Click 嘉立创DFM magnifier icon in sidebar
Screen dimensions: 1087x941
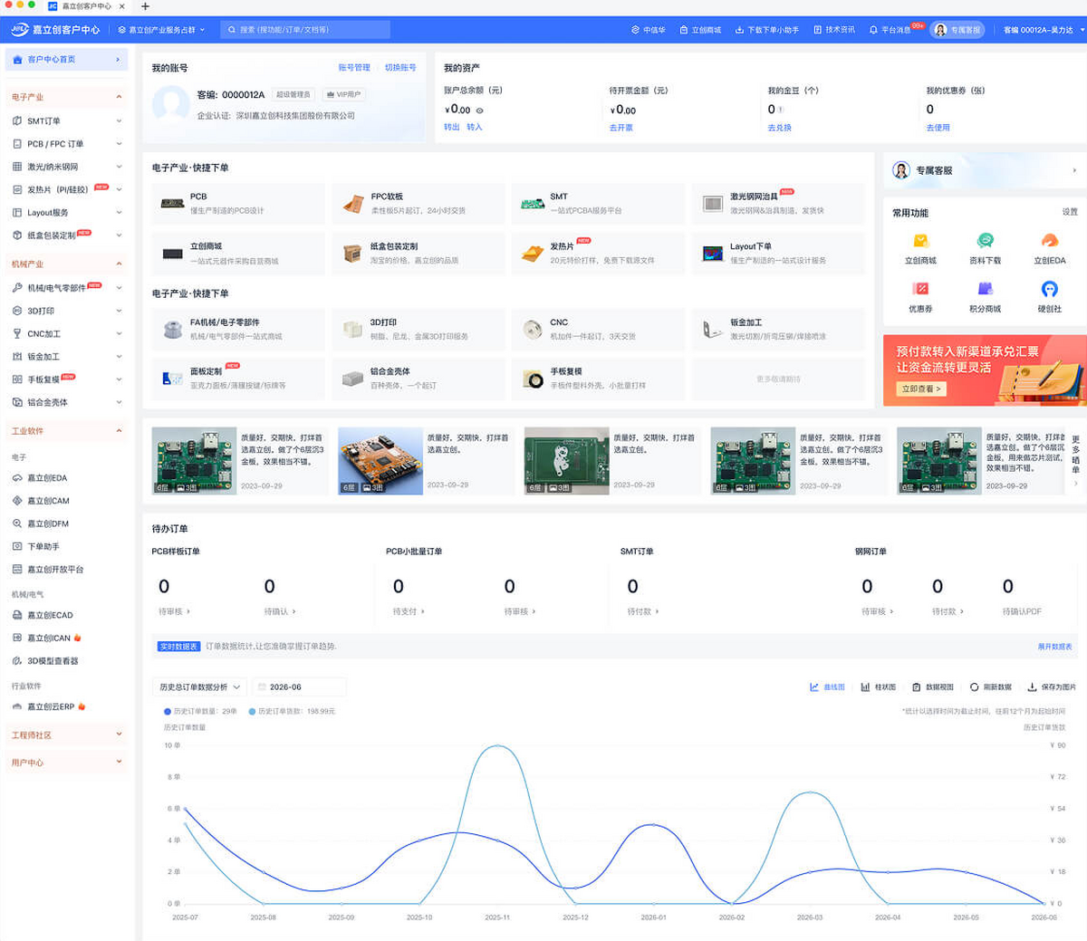[x=17, y=523]
